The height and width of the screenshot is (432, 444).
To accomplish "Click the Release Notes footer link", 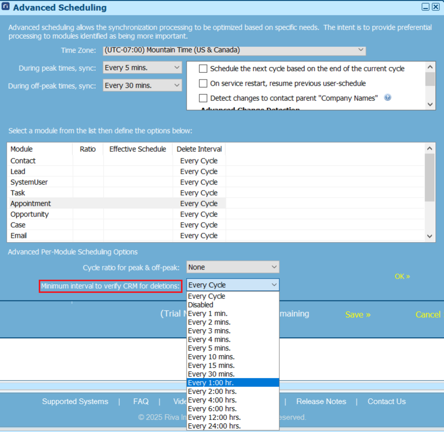I will click(x=321, y=401).
